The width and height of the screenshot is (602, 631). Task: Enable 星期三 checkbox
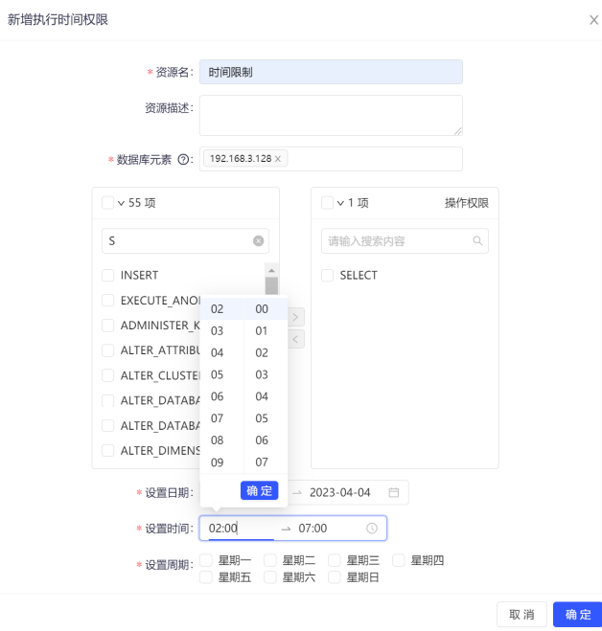click(335, 560)
